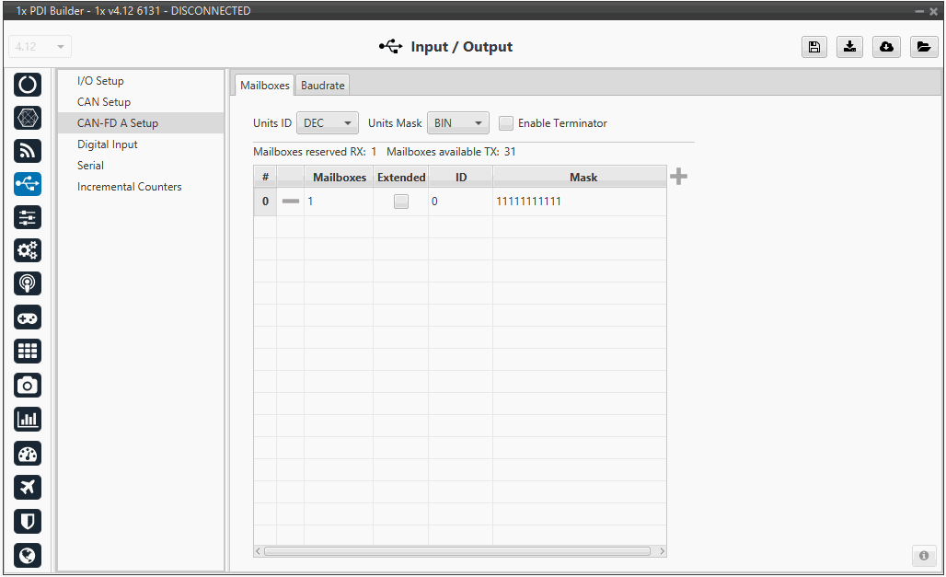
Task: Add a mailbox row with plus icon
Action: (679, 177)
